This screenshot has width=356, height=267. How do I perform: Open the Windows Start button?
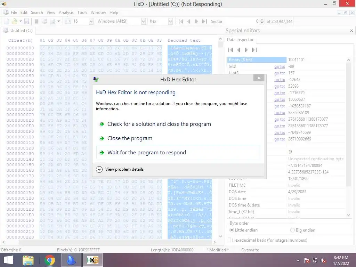pyautogui.click(x=8, y=260)
